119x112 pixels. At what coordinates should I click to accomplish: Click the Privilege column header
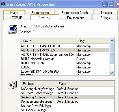coord(38,84)
